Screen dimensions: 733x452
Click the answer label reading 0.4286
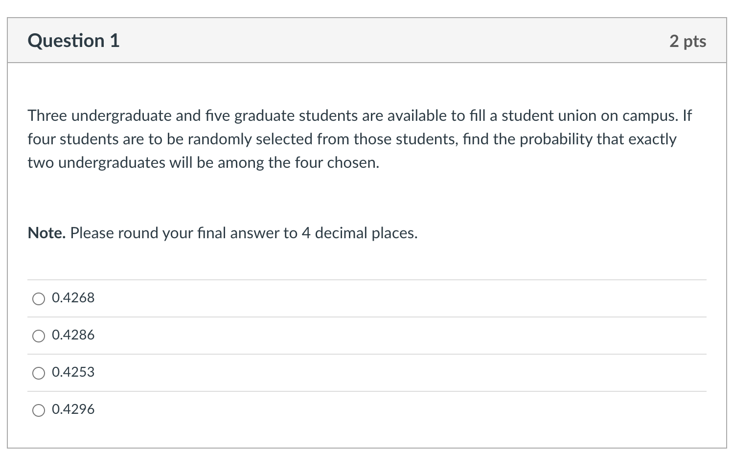(x=73, y=335)
